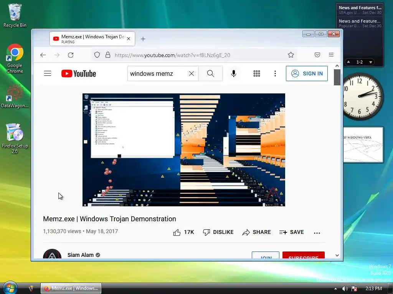Image resolution: width=393 pixels, height=294 pixels.
Task: Click the vertical scrollbar thumb
Action: coord(337,77)
